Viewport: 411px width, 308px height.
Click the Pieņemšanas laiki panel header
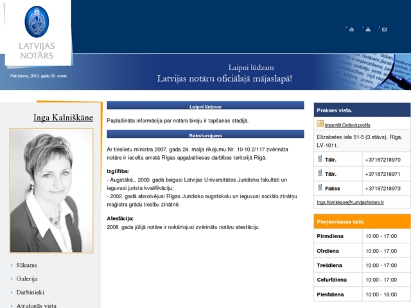[x=362, y=221]
